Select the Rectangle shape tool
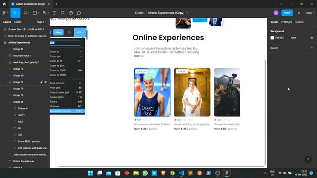Screen dimensions: 317x178 pos(35,13)
